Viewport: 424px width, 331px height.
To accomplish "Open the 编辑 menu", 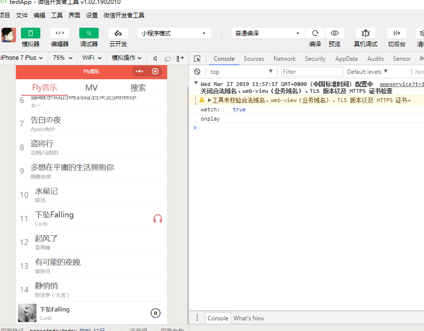I will pyautogui.click(x=39, y=16).
